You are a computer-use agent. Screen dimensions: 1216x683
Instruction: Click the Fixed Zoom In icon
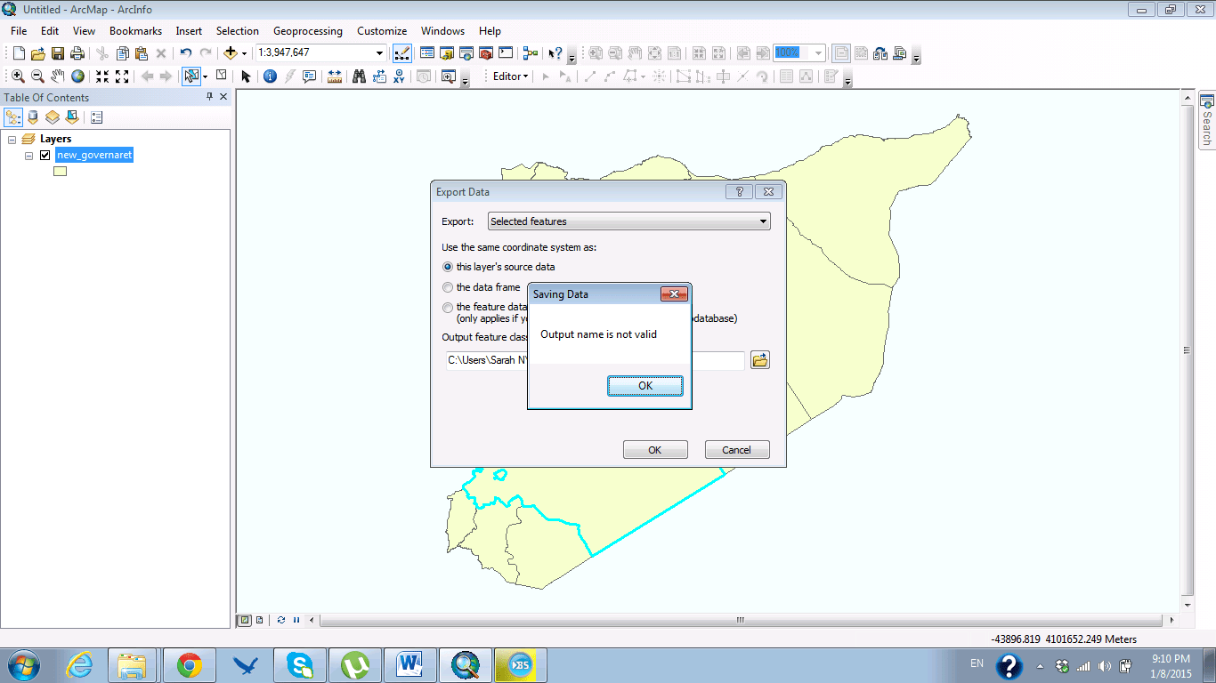102,76
